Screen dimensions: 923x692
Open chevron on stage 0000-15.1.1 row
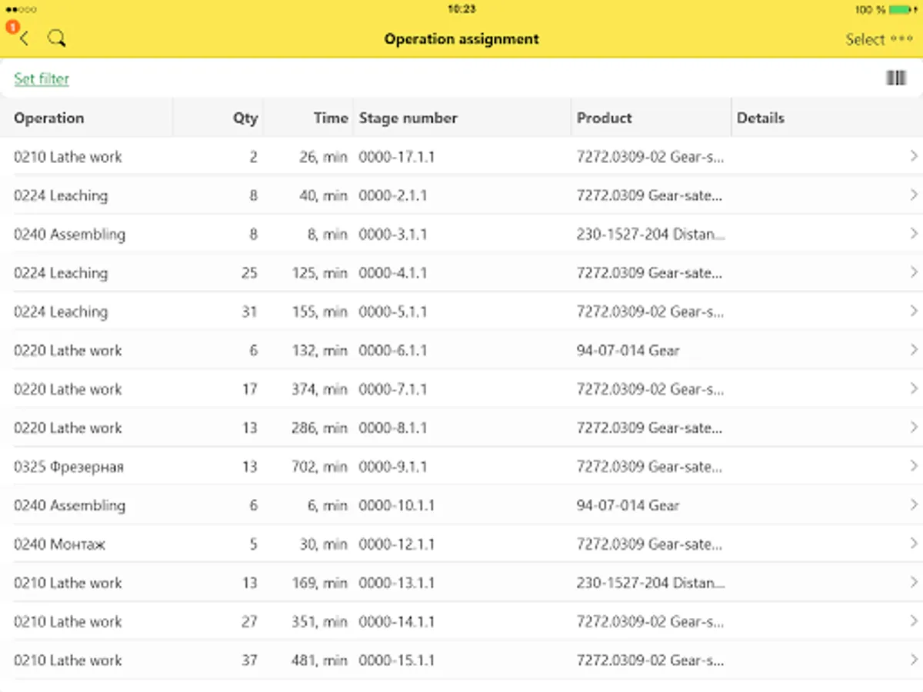[914, 660]
